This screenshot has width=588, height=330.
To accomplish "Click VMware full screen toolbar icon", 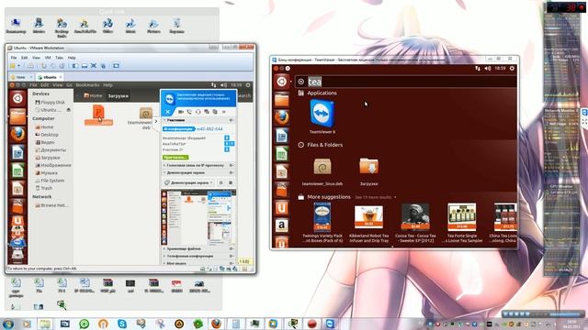I will (x=94, y=66).
